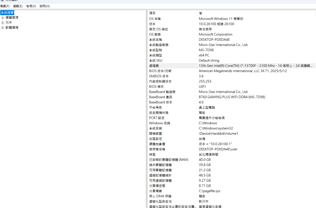Image resolution: width=316 pixels, height=208 pixels.
Task: Expand the 硬體資源 tree node
Action: pyautogui.click(x=3, y=18)
